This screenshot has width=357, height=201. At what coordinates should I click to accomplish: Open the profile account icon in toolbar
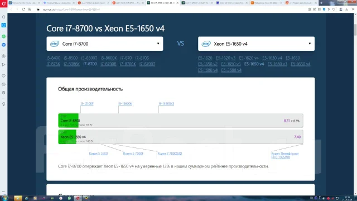(x=341, y=9)
